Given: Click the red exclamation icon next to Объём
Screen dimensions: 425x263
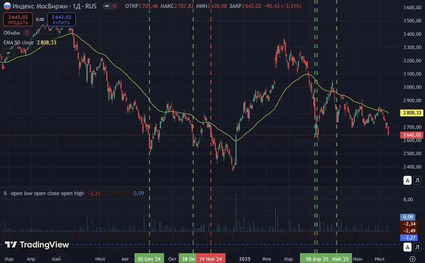Looking at the screenshot, I should (x=27, y=33).
